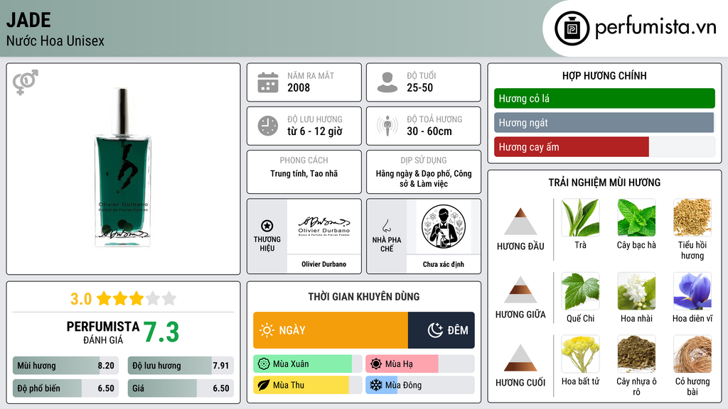
Task: Click the Cây nhựa ô rô note image
Action: pyautogui.click(x=636, y=354)
